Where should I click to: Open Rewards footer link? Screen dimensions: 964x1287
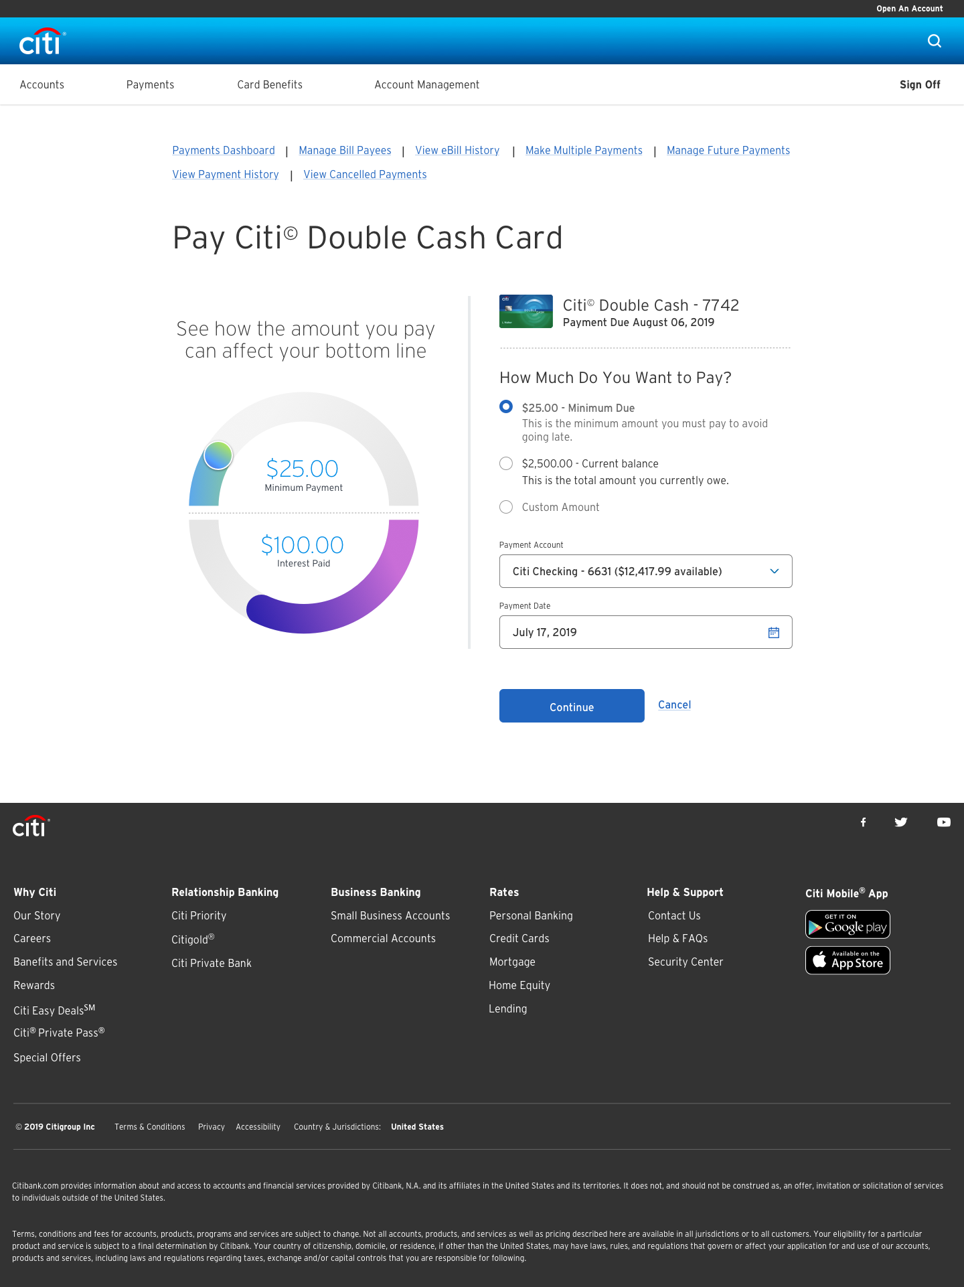(x=34, y=985)
